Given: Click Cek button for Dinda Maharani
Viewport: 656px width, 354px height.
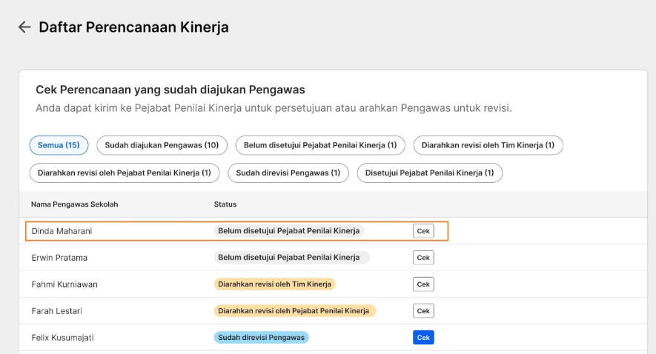Looking at the screenshot, I should click(423, 231).
